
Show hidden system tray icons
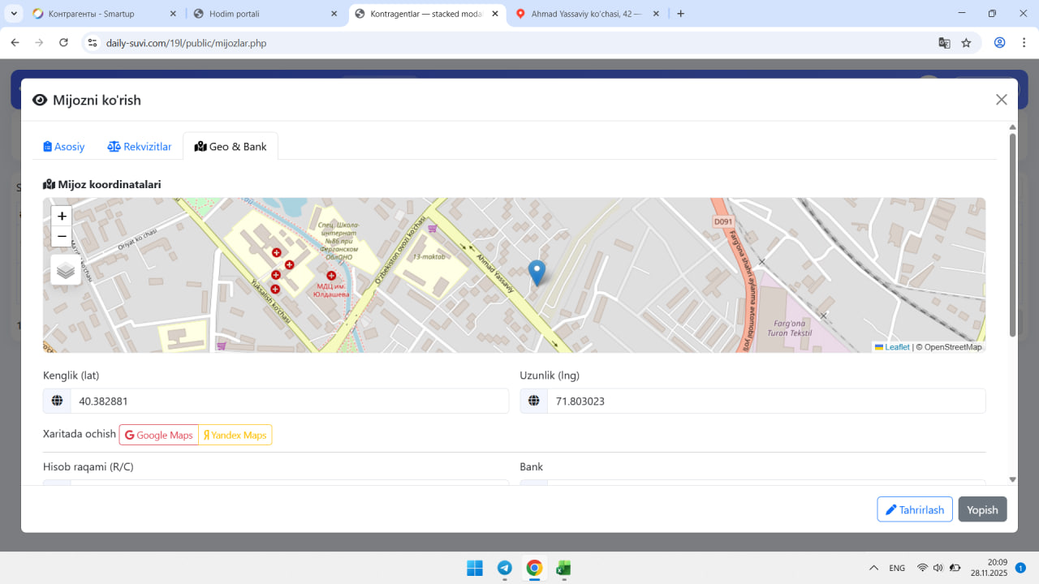873,568
